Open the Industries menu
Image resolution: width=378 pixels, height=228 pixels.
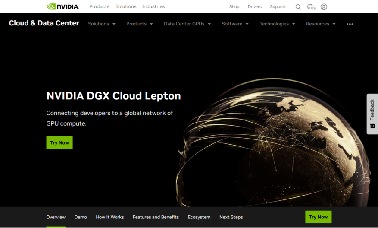pos(153,6)
